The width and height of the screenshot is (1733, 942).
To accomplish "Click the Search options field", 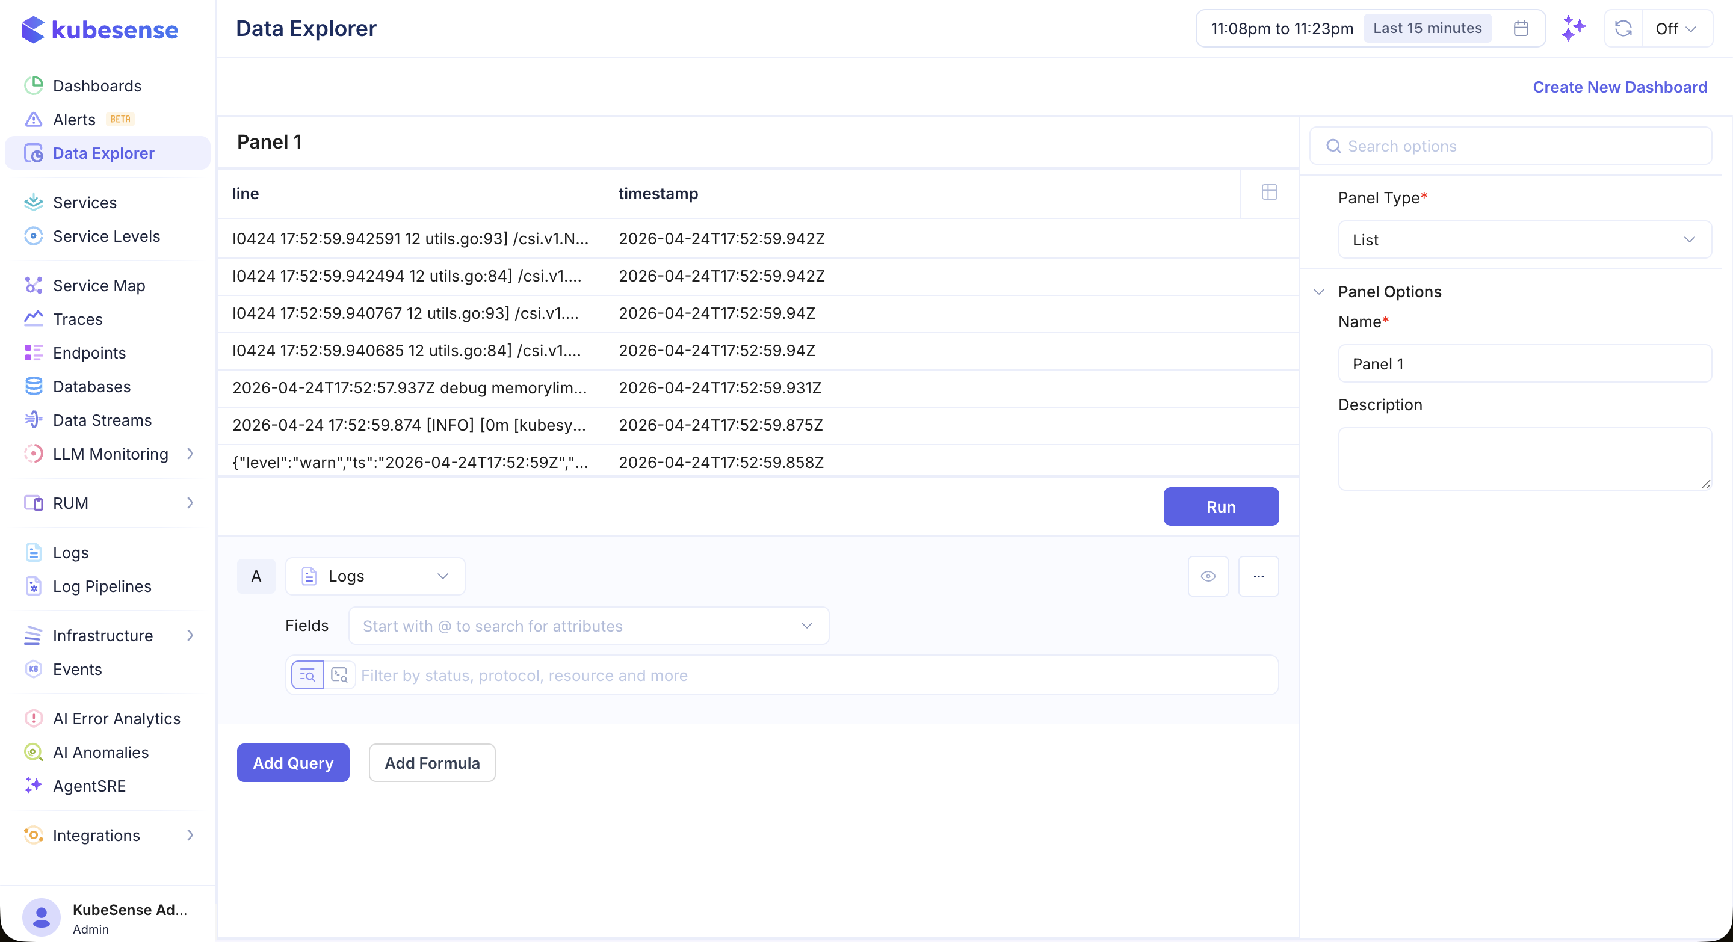I will [x=1510, y=145].
